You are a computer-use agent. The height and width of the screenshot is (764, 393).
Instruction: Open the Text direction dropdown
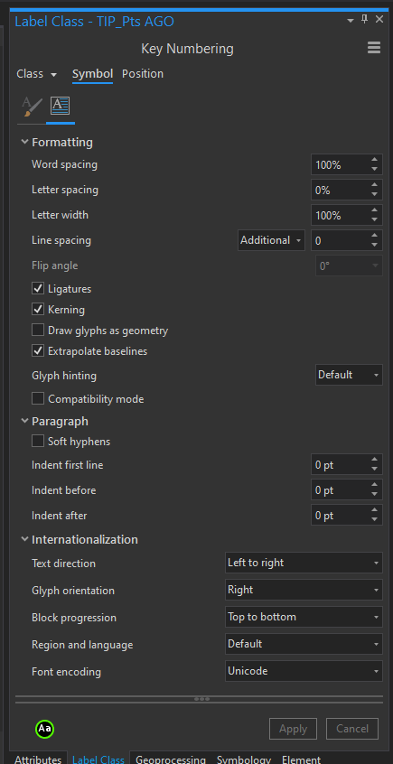pos(304,563)
